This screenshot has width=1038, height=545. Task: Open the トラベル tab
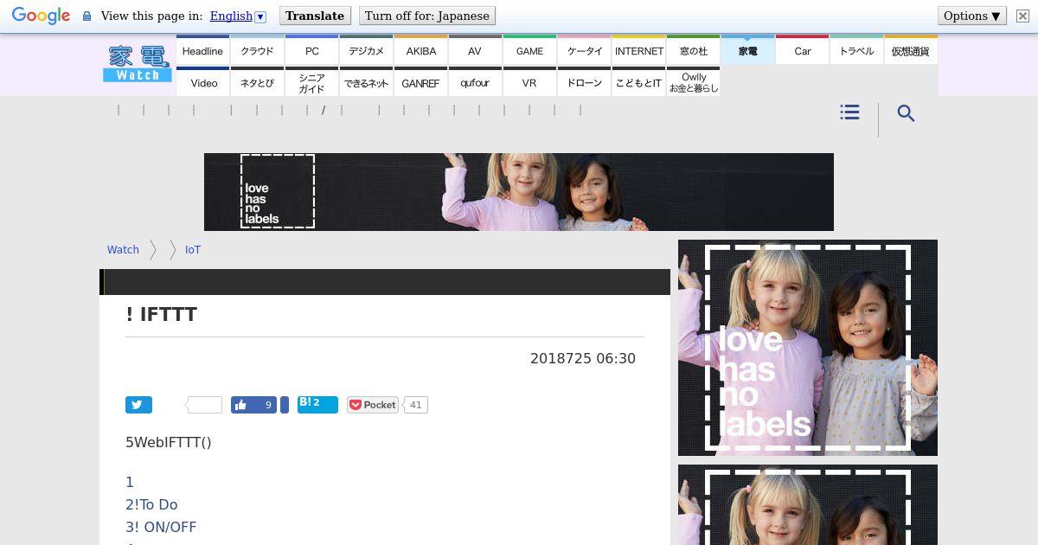[x=856, y=50]
